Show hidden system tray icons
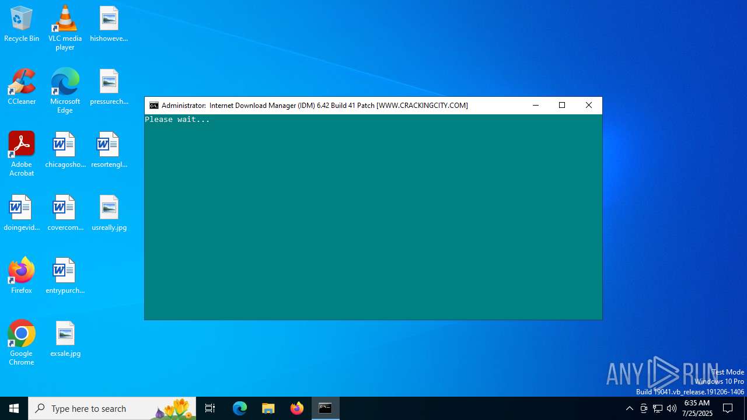The height and width of the screenshot is (420, 747). [x=630, y=408]
